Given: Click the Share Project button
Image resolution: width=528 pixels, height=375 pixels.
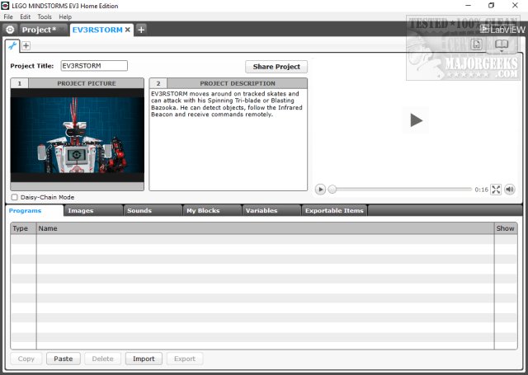Looking at the screenshot, I should (276, 67).
